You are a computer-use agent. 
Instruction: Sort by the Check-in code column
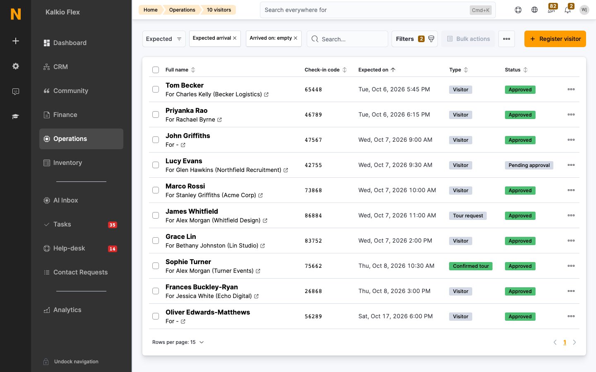pos(326,70)
